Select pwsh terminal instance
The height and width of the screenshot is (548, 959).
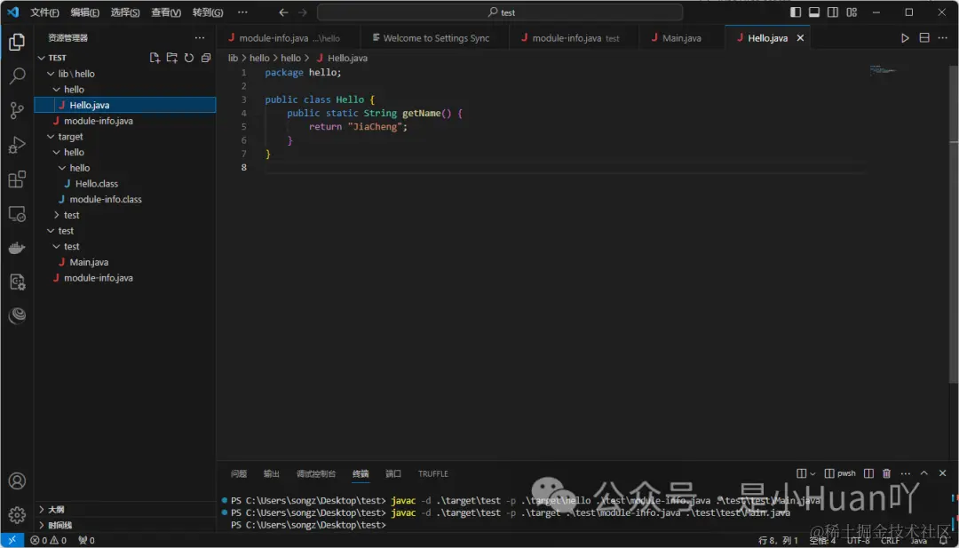840,473
